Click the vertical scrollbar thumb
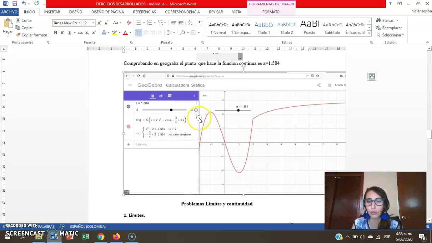Image resolution: width=432 pixels, height=243 pixels. 429,134
